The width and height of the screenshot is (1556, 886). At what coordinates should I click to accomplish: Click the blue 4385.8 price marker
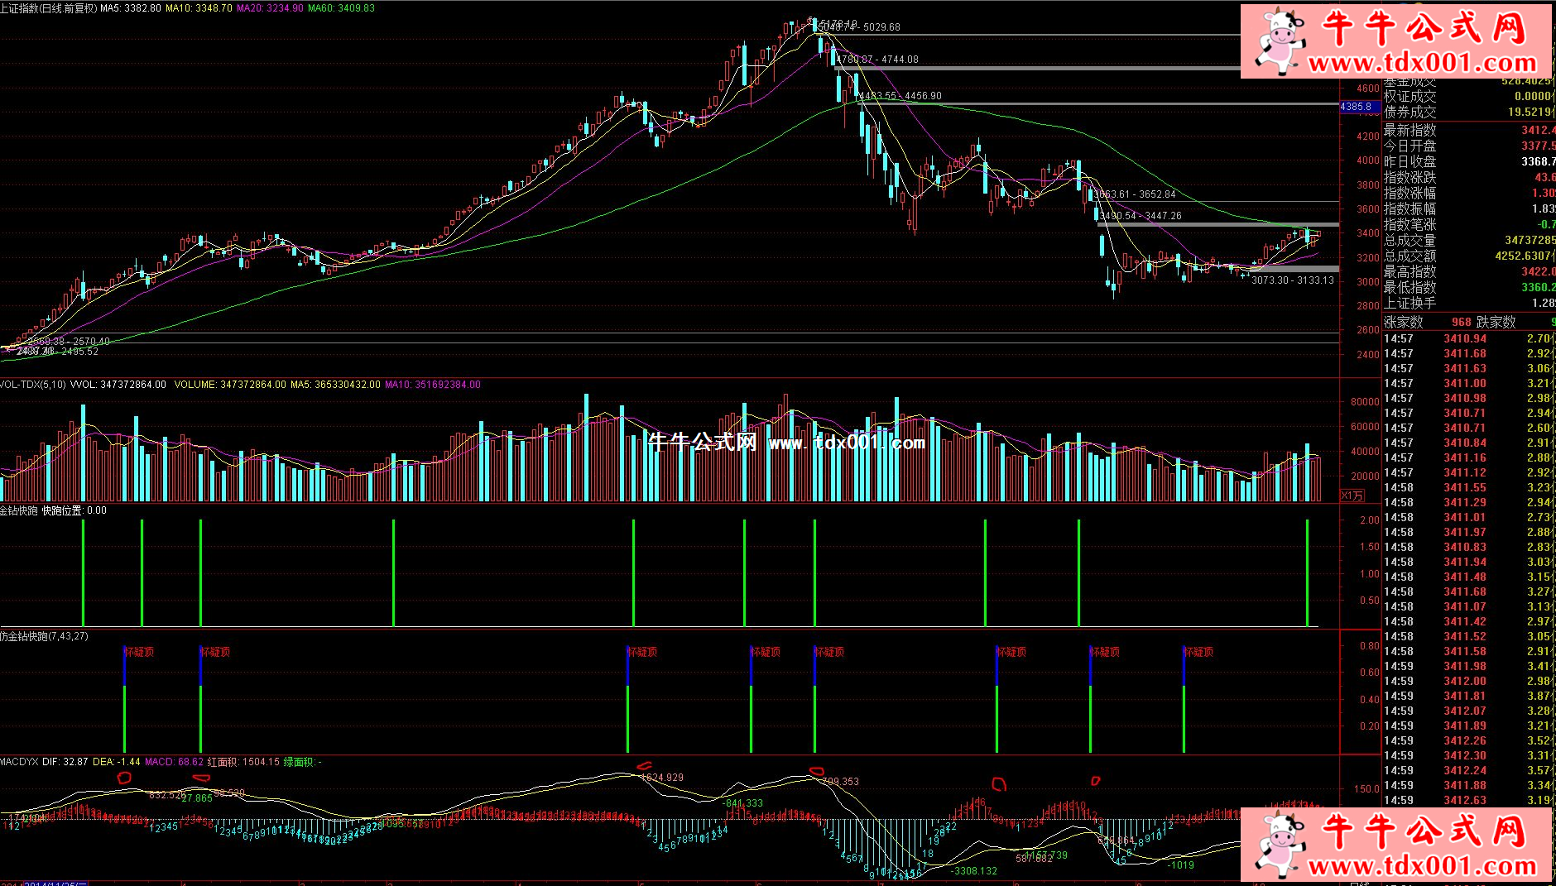pos(1357,107)
